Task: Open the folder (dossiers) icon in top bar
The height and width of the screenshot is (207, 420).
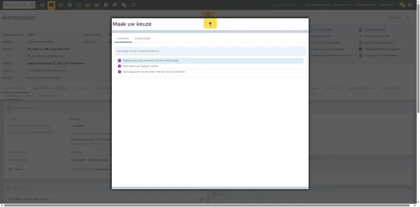Action: click(x=51, y=5)
